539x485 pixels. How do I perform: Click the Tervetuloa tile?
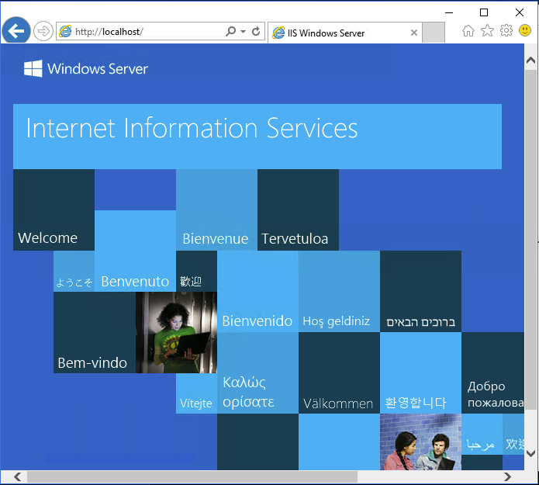pyautogui.click(x=298, y=210)
